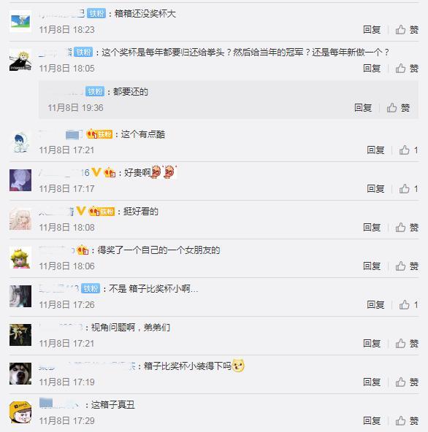The image size is (428, 432).
Task: Like the comment "视角问题啊，弟弟们"
Action: coord(407,343)
